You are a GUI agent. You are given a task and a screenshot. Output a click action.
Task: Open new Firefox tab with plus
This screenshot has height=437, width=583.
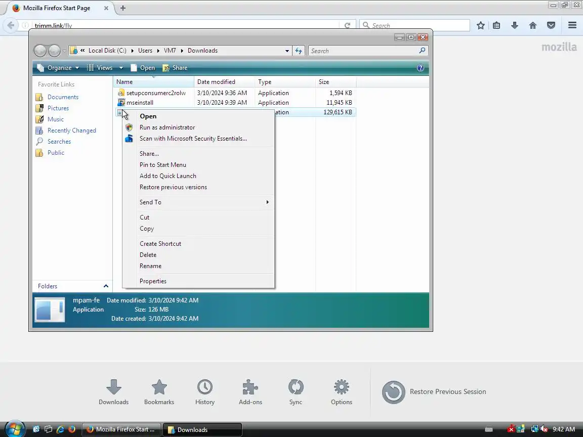point(122,8)
